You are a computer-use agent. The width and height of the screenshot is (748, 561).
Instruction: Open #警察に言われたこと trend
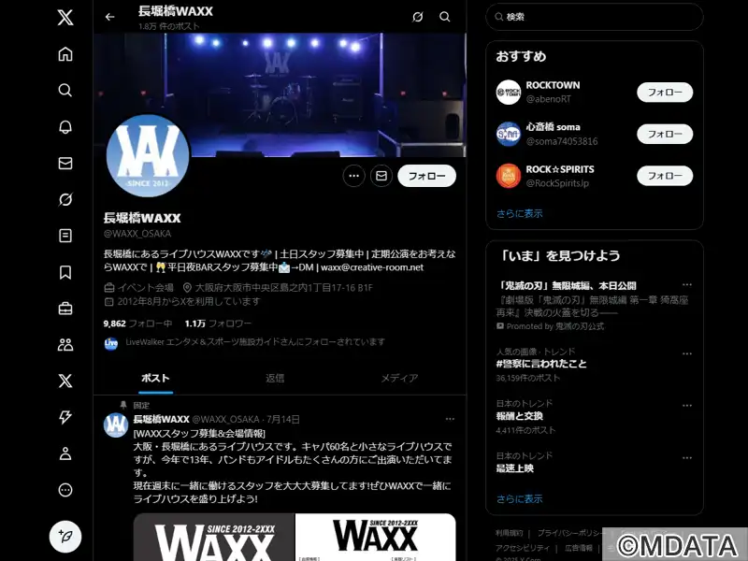[541, 364]
